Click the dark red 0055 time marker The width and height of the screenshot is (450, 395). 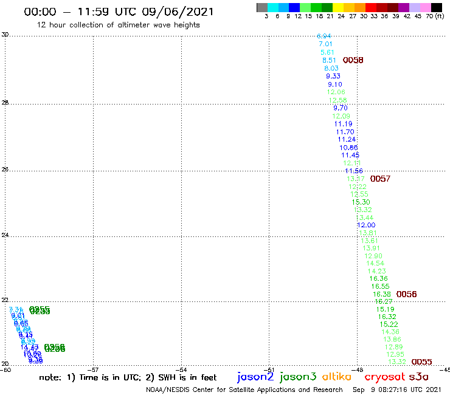(421, 362)
